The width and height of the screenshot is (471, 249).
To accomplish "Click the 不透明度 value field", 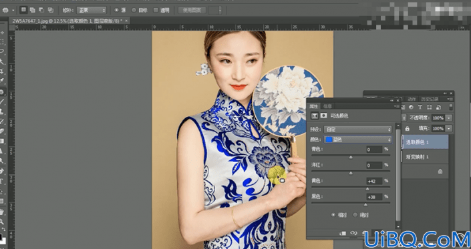I will 438,118.
